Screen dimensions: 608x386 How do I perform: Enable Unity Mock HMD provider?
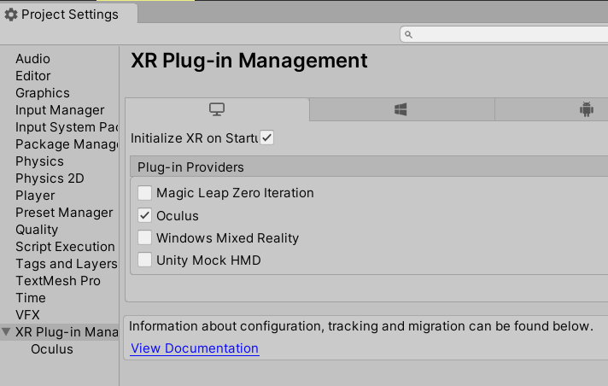pos(144,260)
